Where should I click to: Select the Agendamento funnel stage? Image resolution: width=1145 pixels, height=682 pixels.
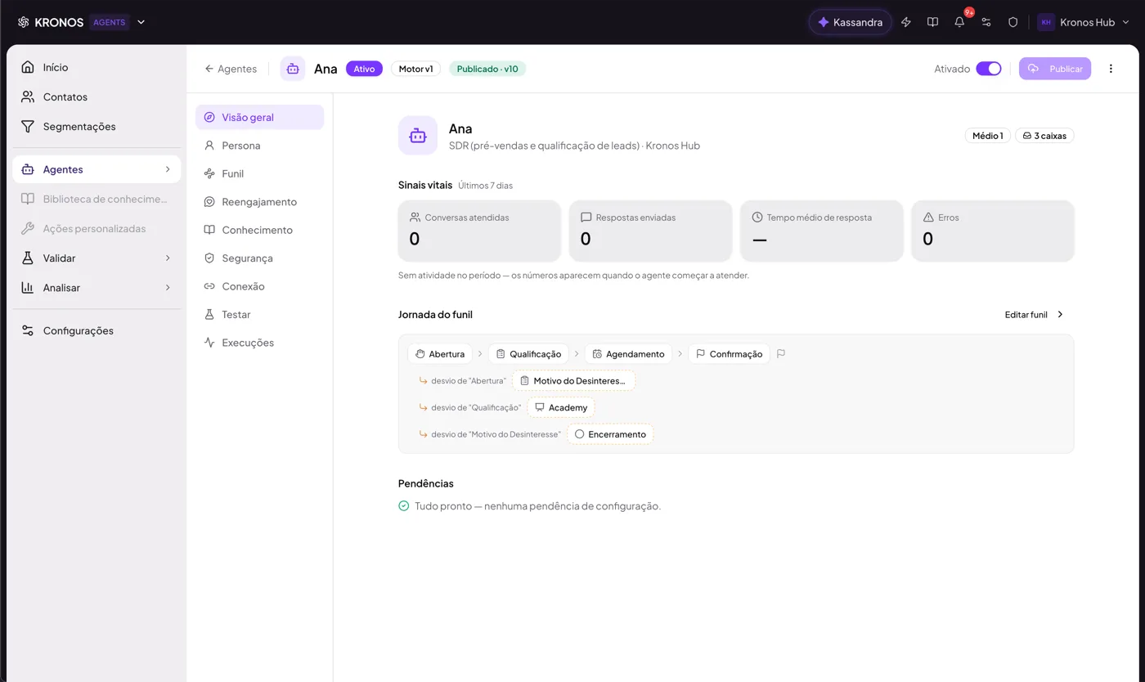click(x=628, y=354)
